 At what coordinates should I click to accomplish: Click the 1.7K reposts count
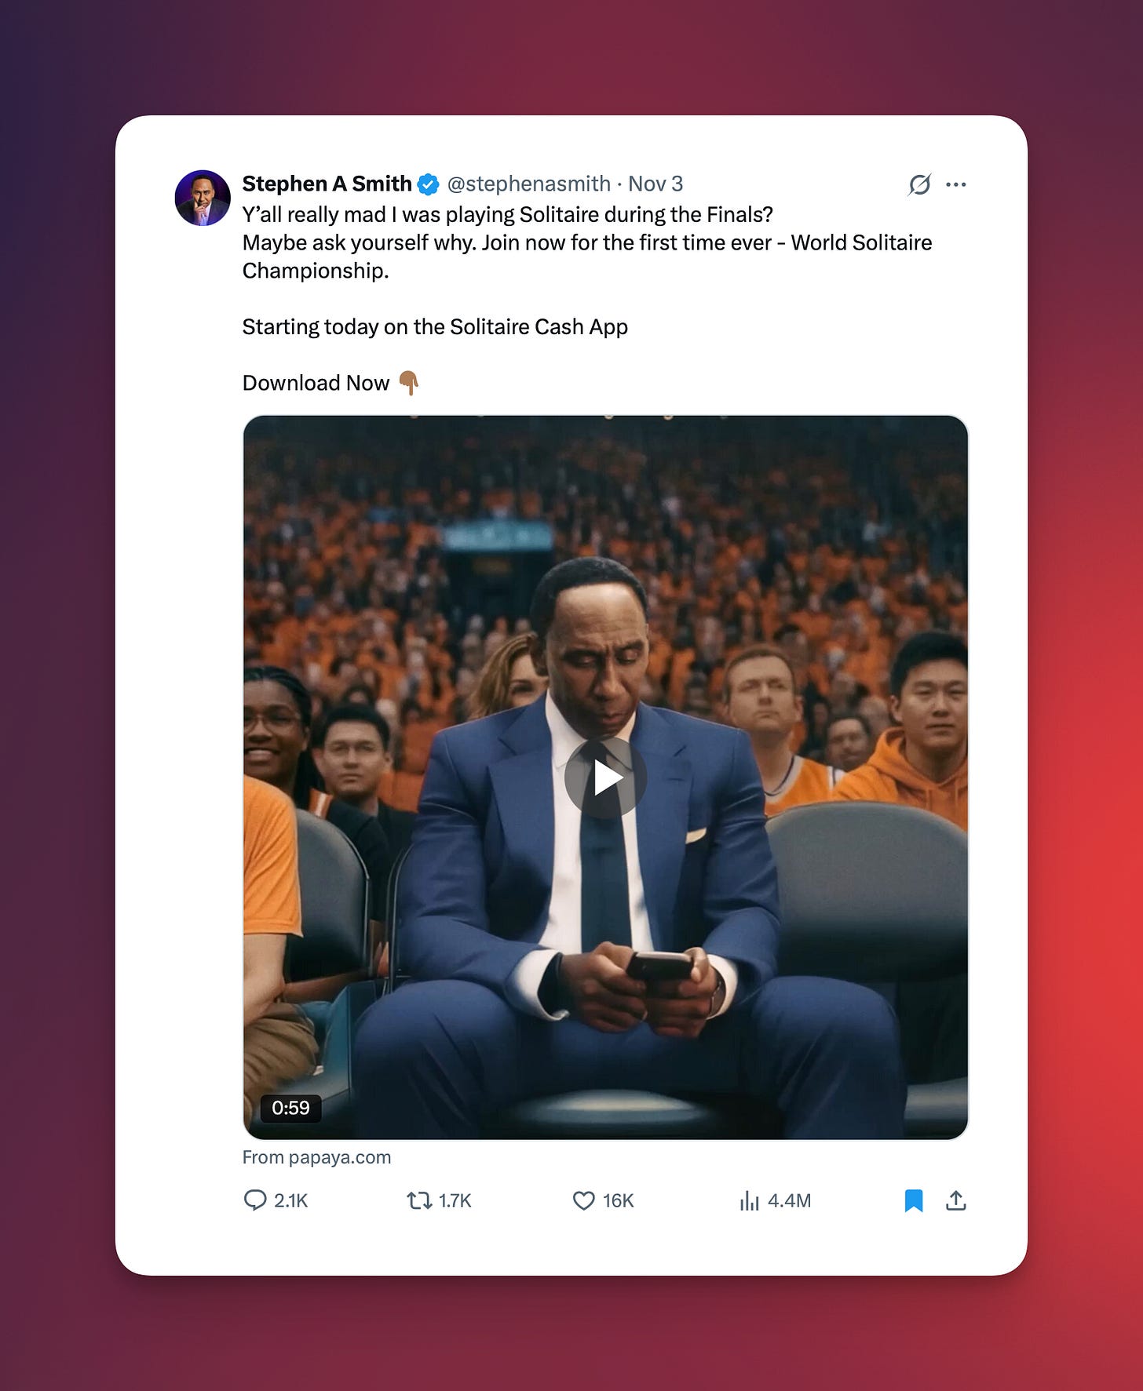(455, 1200)
